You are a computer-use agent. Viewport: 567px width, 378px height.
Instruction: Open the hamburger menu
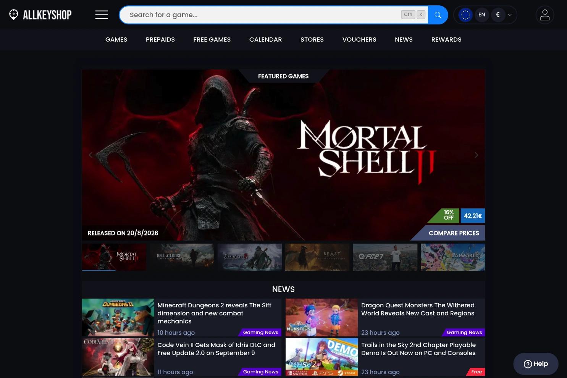click(x=102, y=15)
